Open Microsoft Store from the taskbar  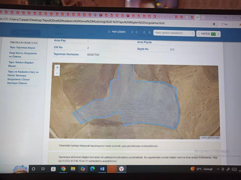click(x=53, y=169)
